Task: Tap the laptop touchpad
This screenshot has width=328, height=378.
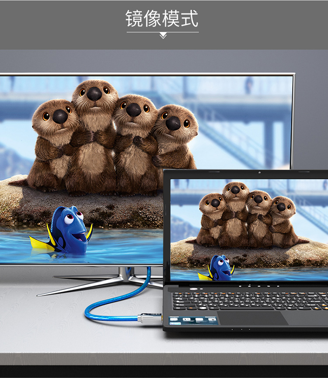Action: coord(253,318)
